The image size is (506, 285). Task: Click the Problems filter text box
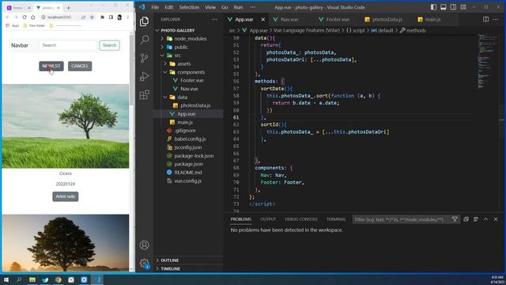(401, 219)
